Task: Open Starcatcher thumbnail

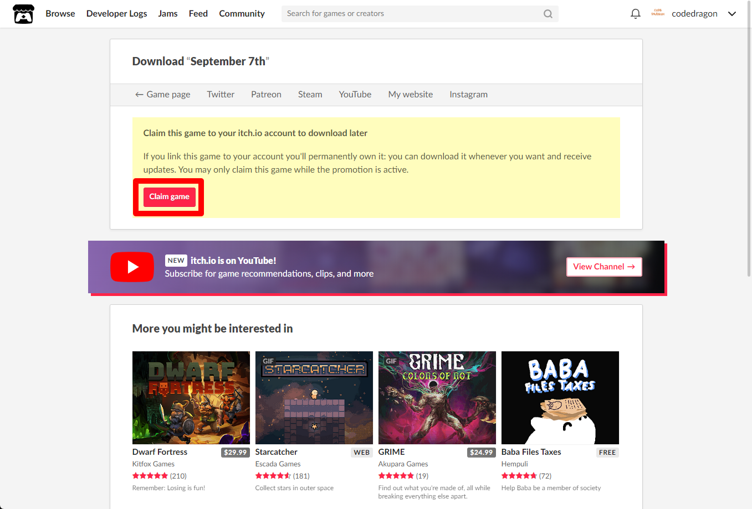Action: pos(314,398)
